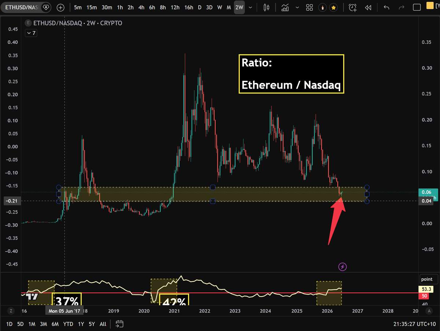Click 2024 on the time axis

[x=265, y=311]
